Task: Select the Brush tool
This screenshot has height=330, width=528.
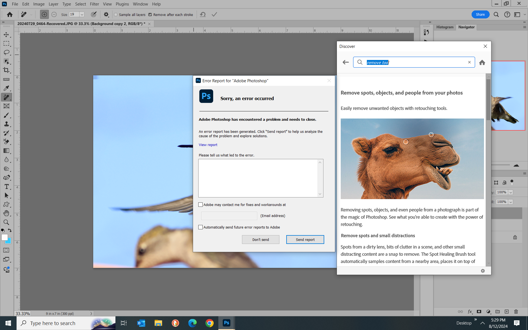Action: 7,115
